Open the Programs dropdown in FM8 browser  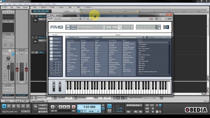click(x=151, y=37)
